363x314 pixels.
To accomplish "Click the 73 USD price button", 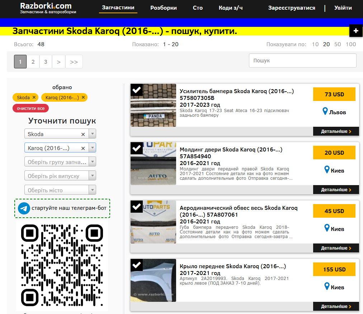I will [334, 94].
